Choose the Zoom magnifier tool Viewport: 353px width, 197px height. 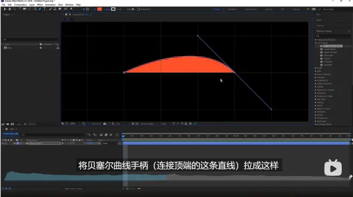coord(14,9)
